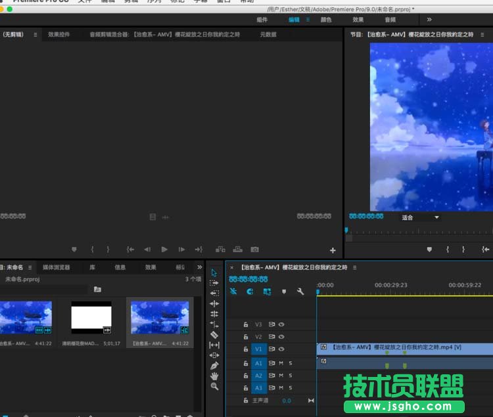Go to In point in Source monitor
Screen dimensions: 493x417
tap(131, 250)
